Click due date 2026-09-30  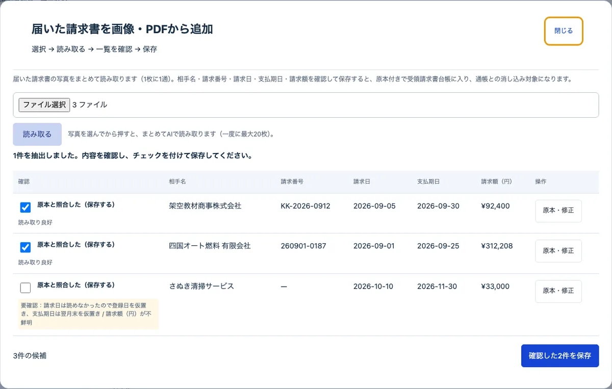pos(438,206)
